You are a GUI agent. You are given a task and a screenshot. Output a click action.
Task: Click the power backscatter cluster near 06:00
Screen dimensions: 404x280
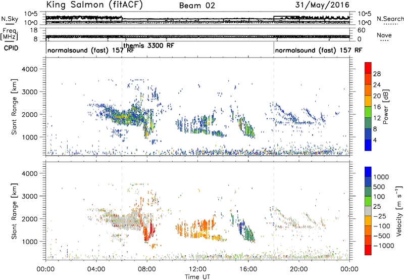(x=124, y=116)
